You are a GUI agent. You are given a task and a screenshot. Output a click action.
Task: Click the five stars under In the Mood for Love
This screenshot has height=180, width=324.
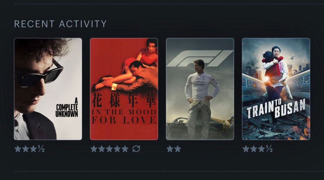(110, 149)
